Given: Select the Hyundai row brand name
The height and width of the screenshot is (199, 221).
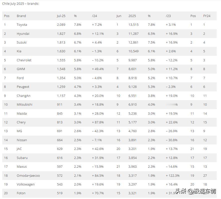Looking at the screenshot, I should point(23,34).
